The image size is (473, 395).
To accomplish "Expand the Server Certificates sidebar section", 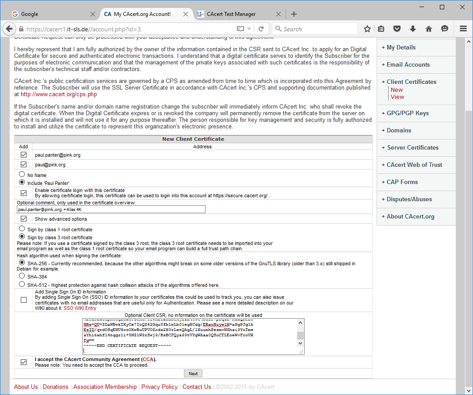I will (412, 147).
